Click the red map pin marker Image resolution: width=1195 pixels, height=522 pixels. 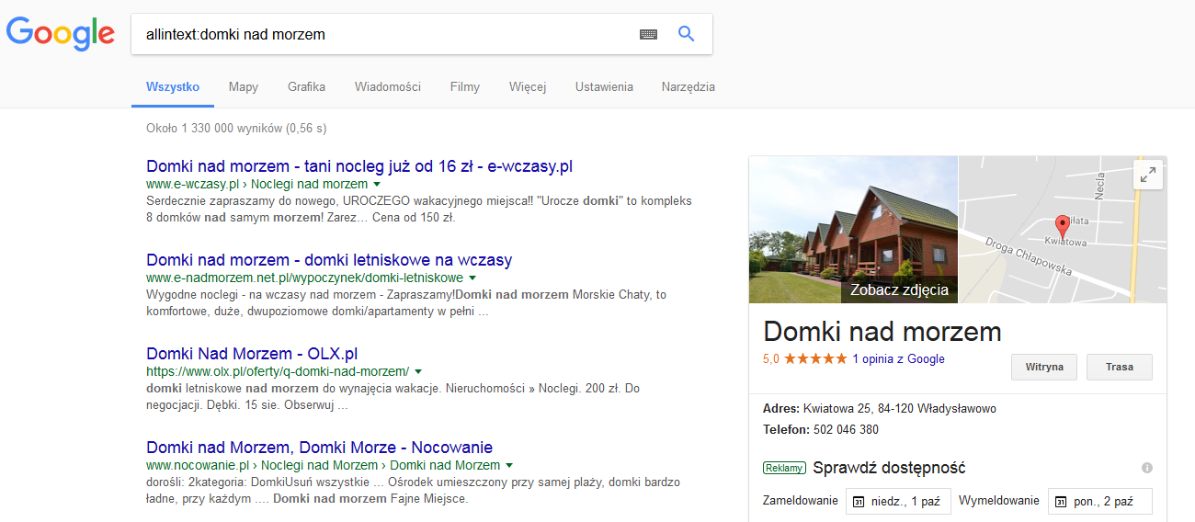pyautogui.click(x=1063, y=226)
